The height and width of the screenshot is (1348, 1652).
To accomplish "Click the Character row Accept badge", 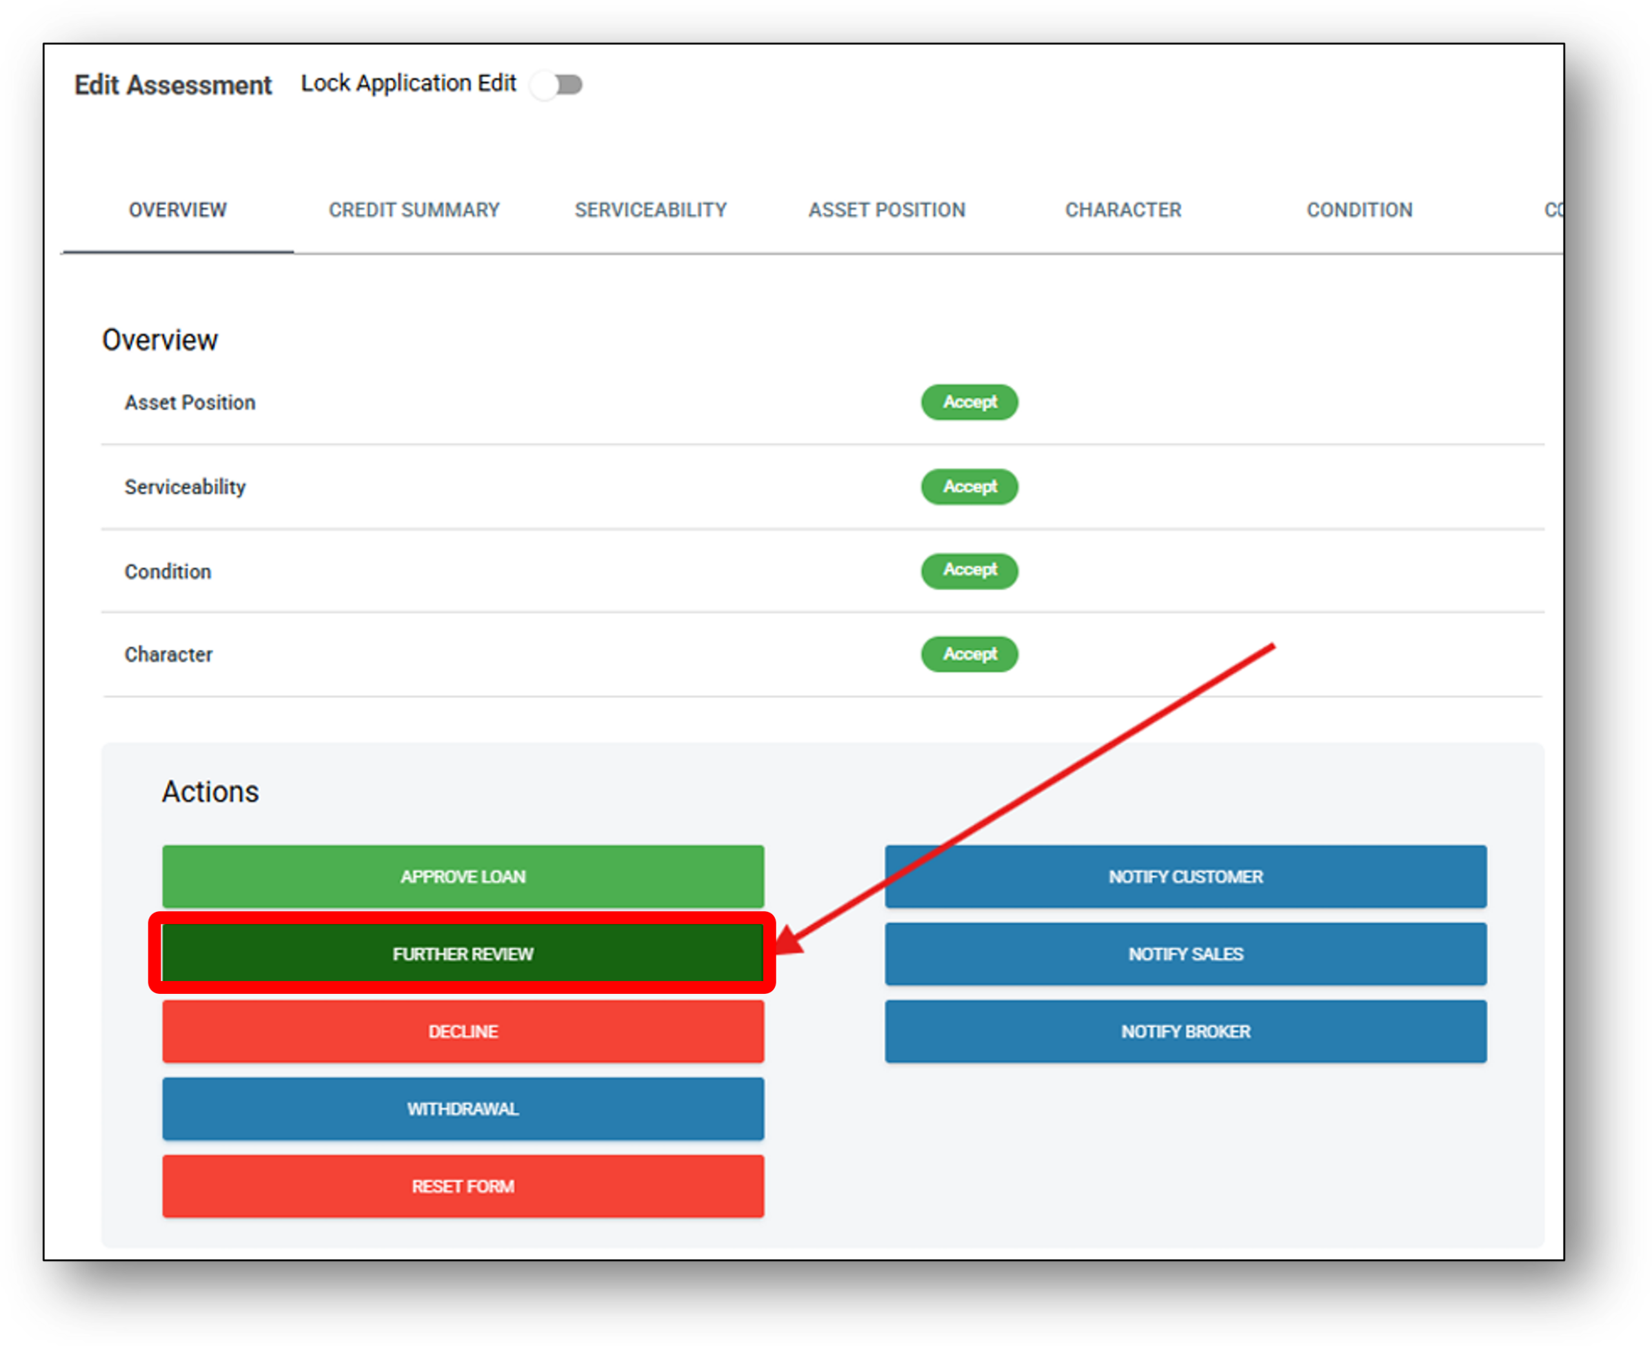I will click(x=969, y=655).
